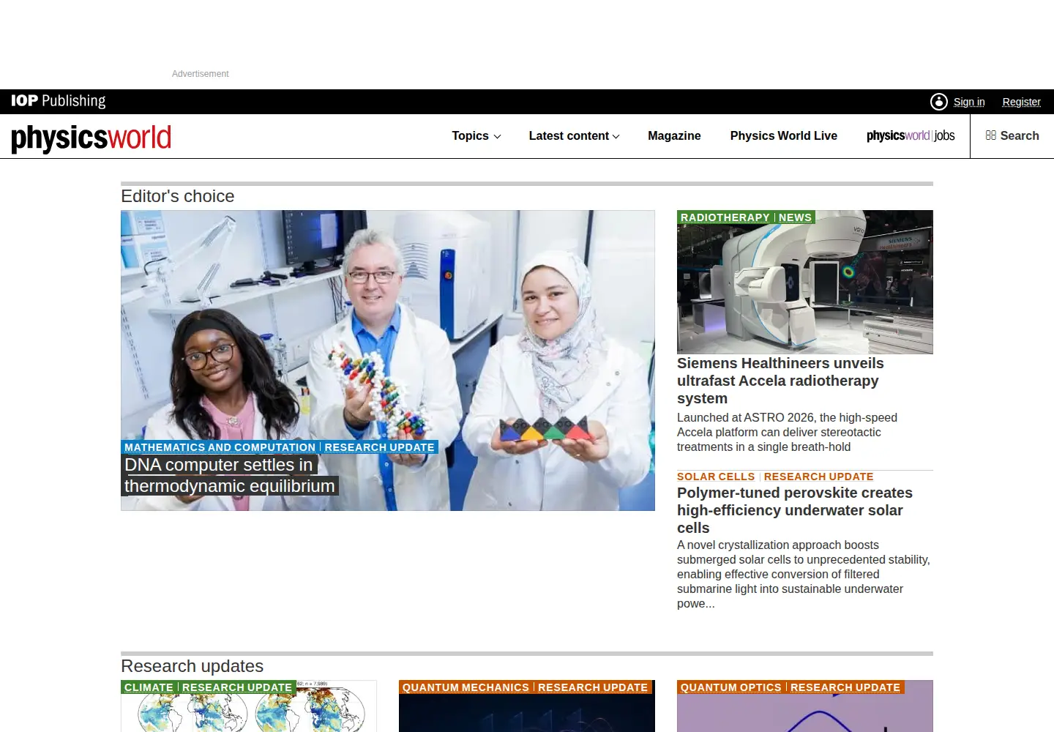Image resolution: width=1054 pixels, height=732 pixels.
Task: Click the Search button in header
Action: tap(1012, 135)
